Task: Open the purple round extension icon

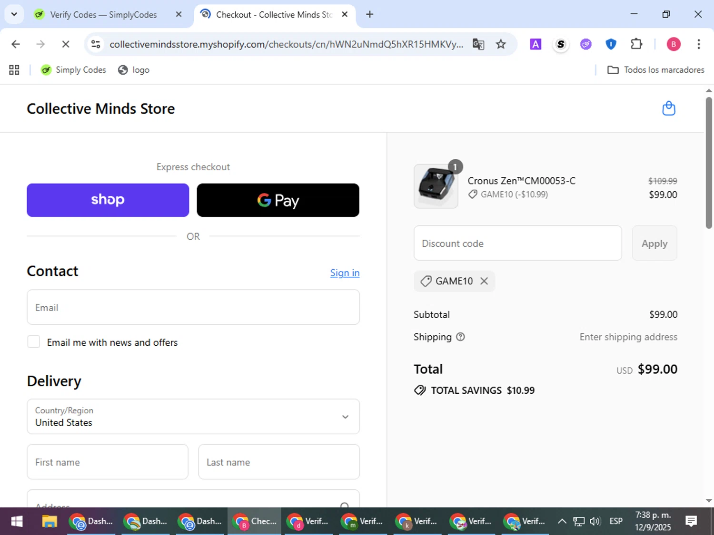Action: tap(586, 44)
